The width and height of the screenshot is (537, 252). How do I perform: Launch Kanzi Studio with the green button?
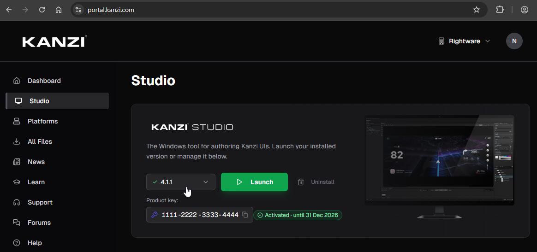click(255, 182)
